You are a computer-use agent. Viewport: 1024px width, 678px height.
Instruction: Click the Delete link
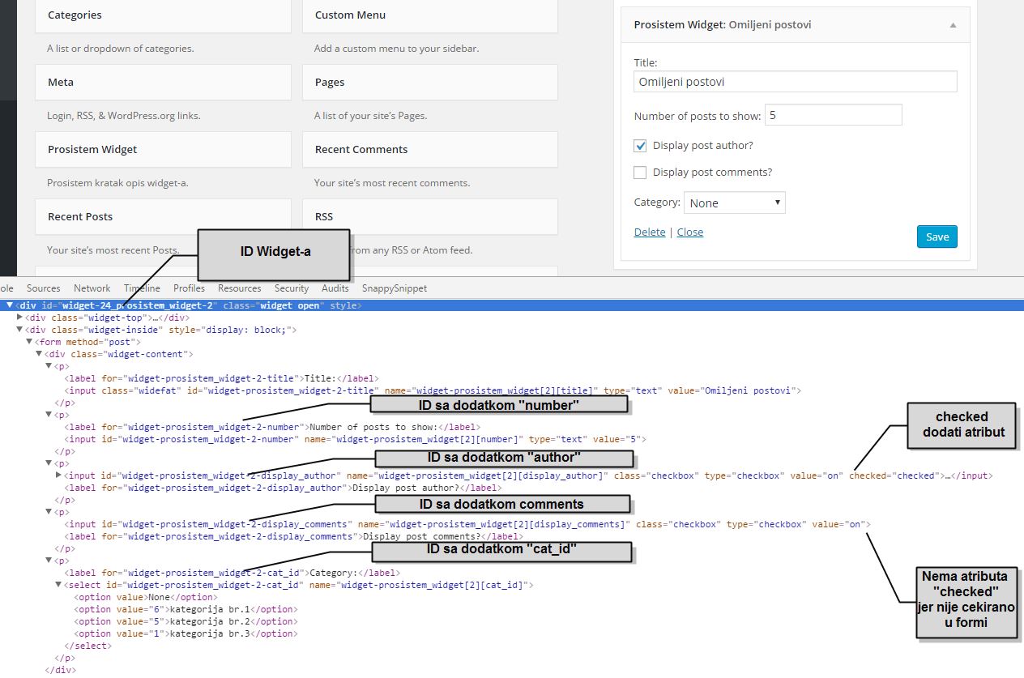(649, 232)
